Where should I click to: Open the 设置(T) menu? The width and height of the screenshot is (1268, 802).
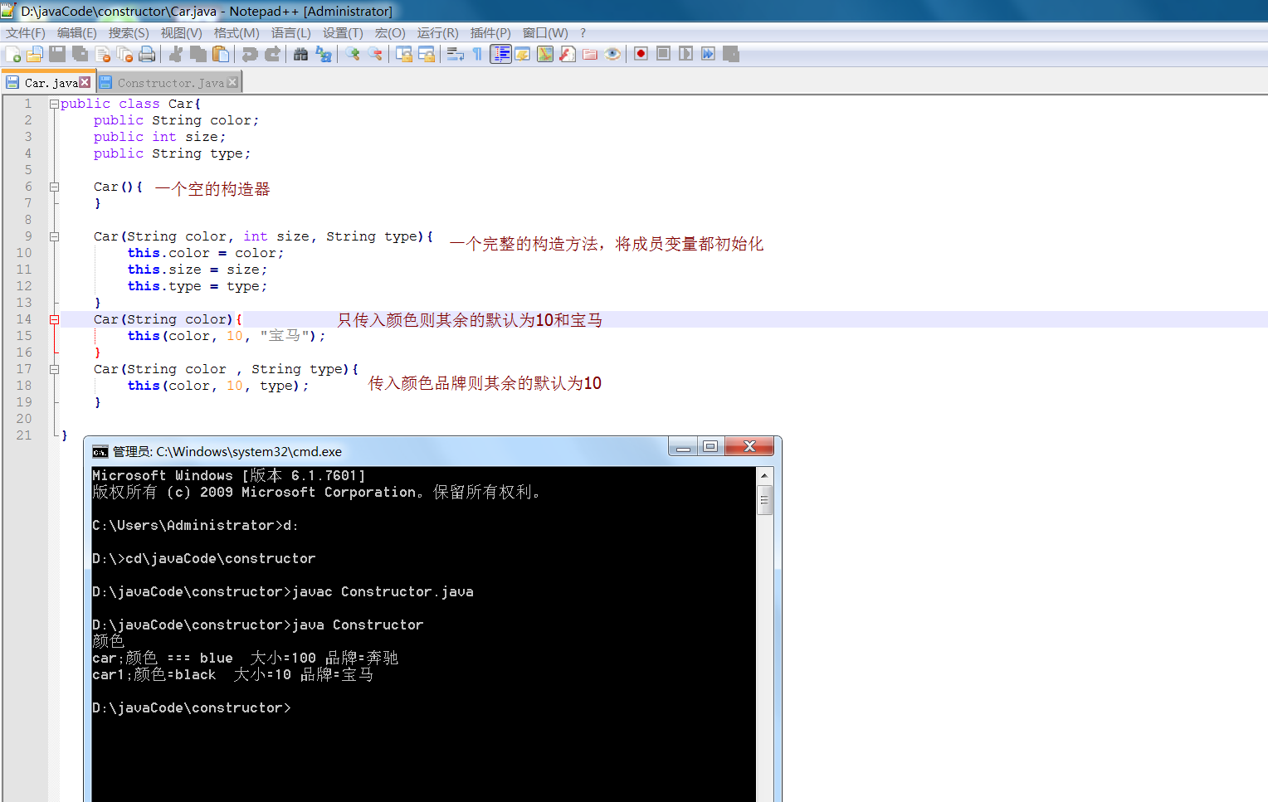[x=343, y=33]
